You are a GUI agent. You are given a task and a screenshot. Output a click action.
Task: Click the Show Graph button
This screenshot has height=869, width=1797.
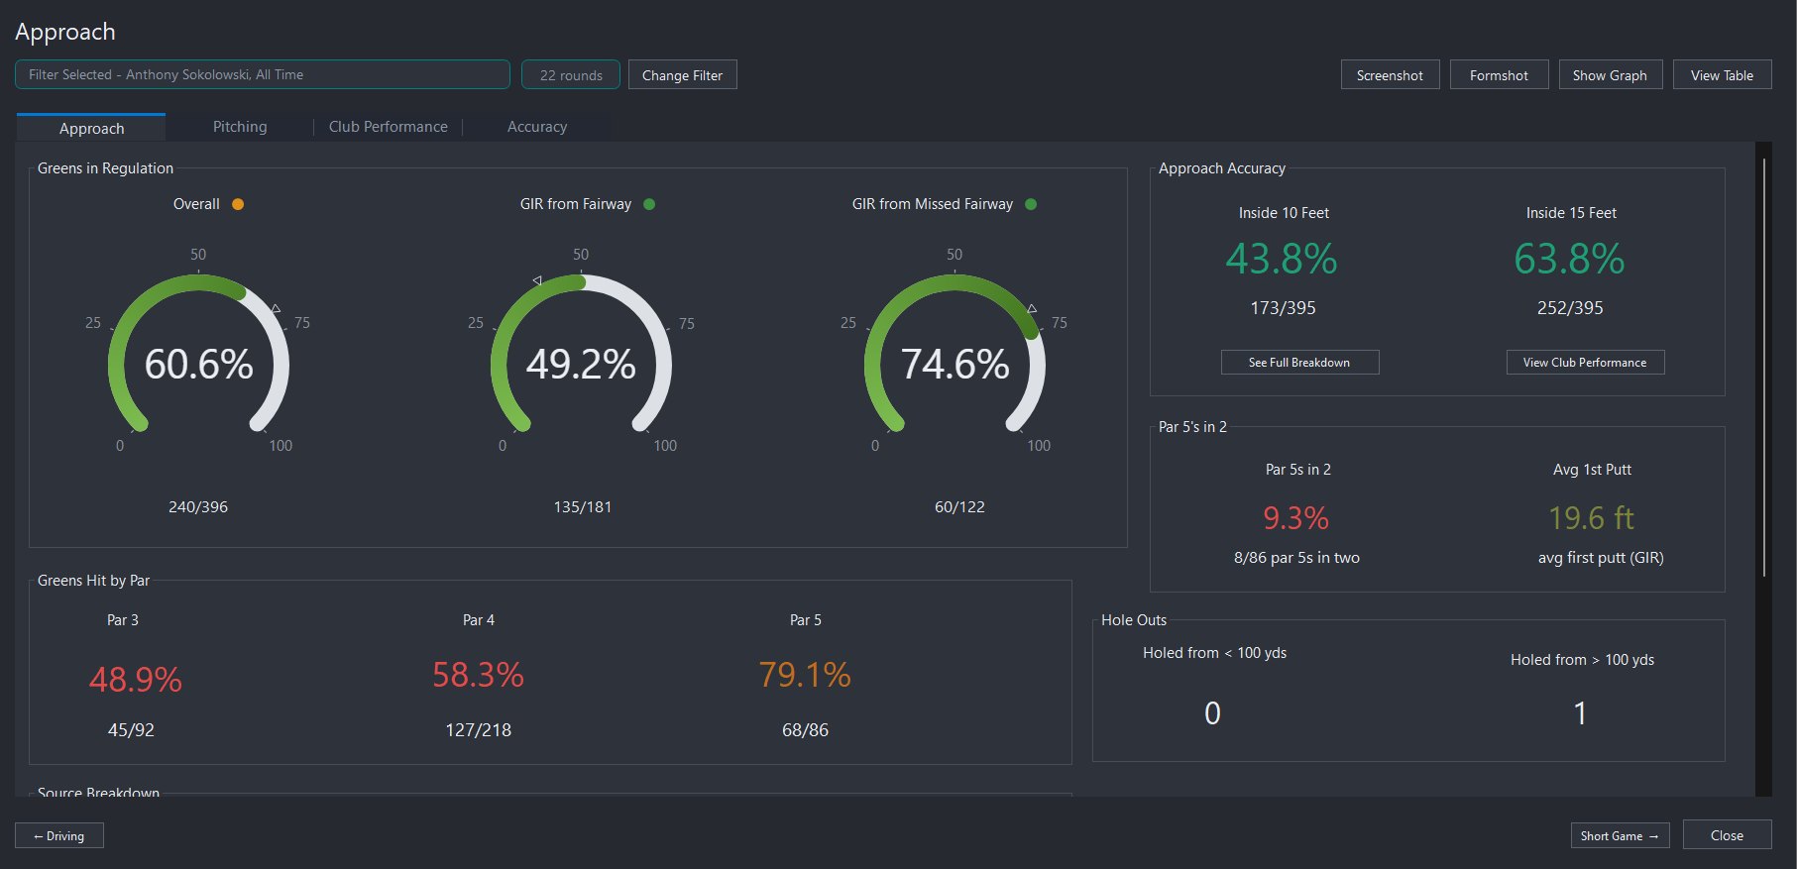1610,75
